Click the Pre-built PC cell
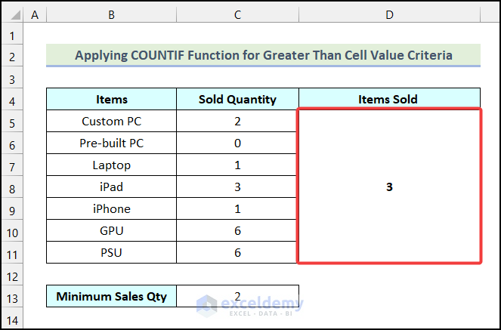 click(x=112, y=143)
